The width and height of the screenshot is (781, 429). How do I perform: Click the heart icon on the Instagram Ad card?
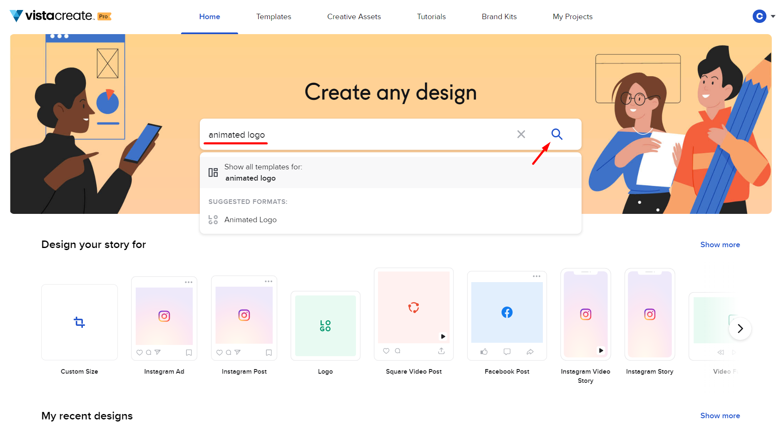click(x=139, y=352)
